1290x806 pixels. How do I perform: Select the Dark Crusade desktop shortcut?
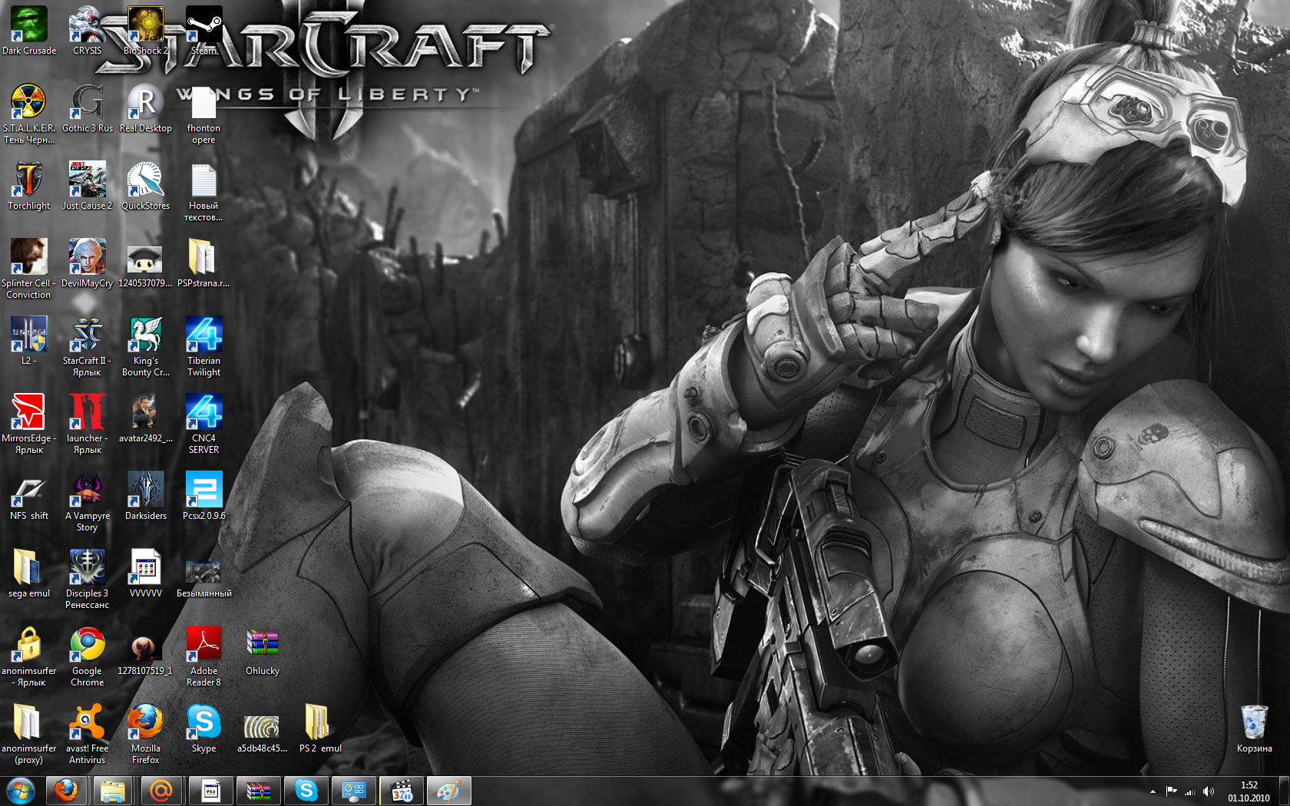pos(29,31)
